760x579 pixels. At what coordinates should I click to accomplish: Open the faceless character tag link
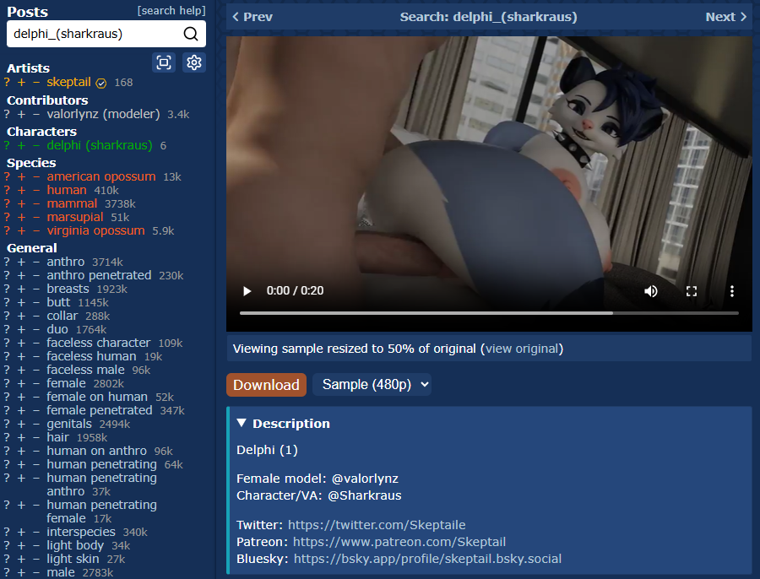pos(99,343)
